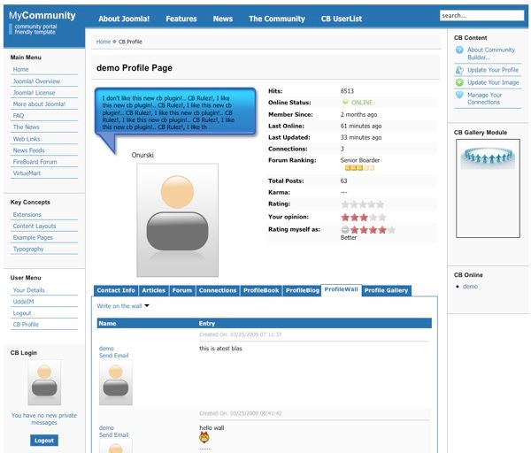Screen dimensions: 531x453
Task: Open the Contact Info tab
Action: point(116,290)
